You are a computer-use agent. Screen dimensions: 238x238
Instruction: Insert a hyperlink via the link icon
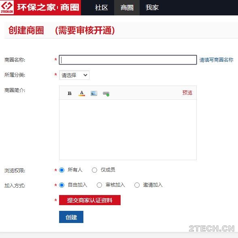106,94
